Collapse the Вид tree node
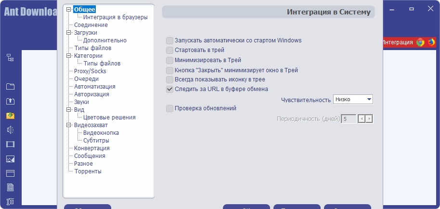Viewport: 440px width, 209px height. click(68, 109)
